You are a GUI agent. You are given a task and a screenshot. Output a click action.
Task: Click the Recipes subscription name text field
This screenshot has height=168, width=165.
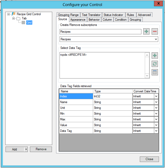pos(100,32)
